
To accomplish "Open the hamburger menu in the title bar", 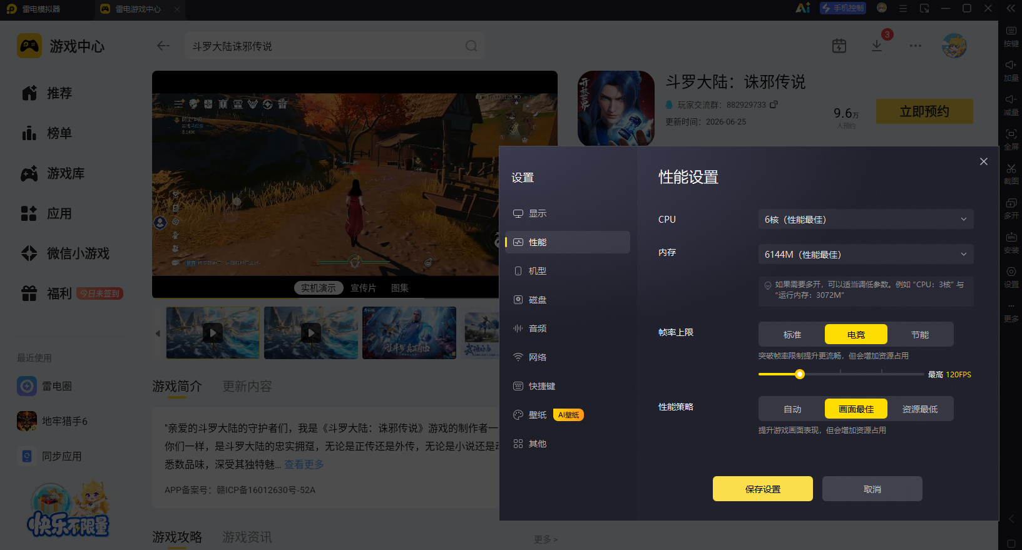I will 903,9.
